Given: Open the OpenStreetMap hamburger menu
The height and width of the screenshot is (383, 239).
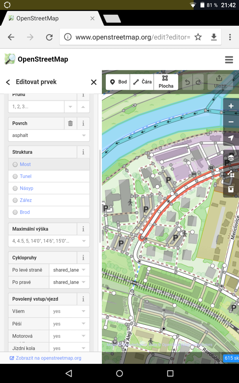Looking at the screenshot, I should click(x=229, y=60).
